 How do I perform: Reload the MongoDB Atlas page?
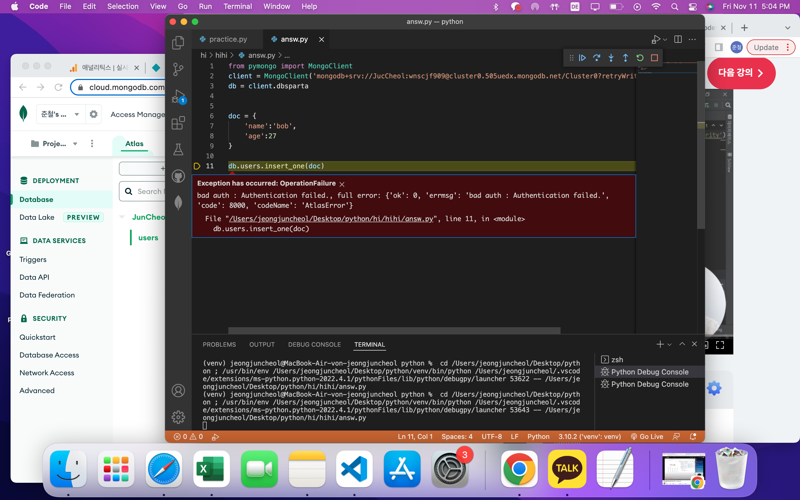59,87
